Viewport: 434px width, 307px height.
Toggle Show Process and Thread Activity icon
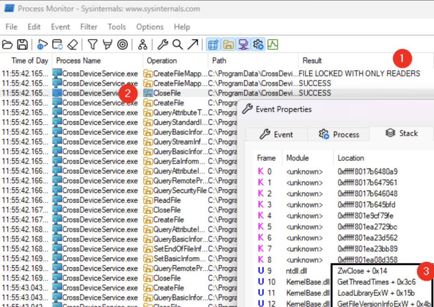click(x=258, y=44)
